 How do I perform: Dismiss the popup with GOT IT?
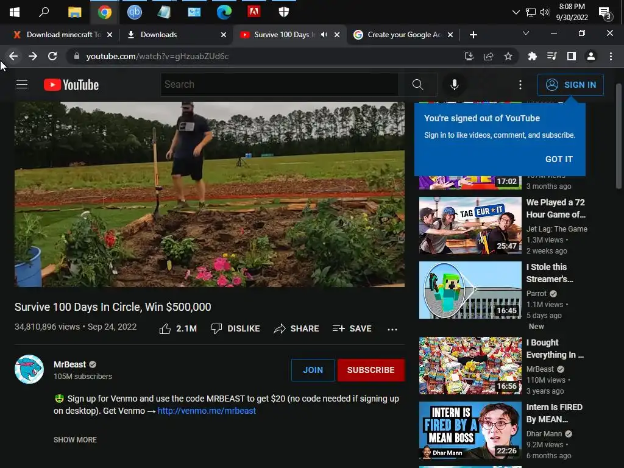pos(559,159)
